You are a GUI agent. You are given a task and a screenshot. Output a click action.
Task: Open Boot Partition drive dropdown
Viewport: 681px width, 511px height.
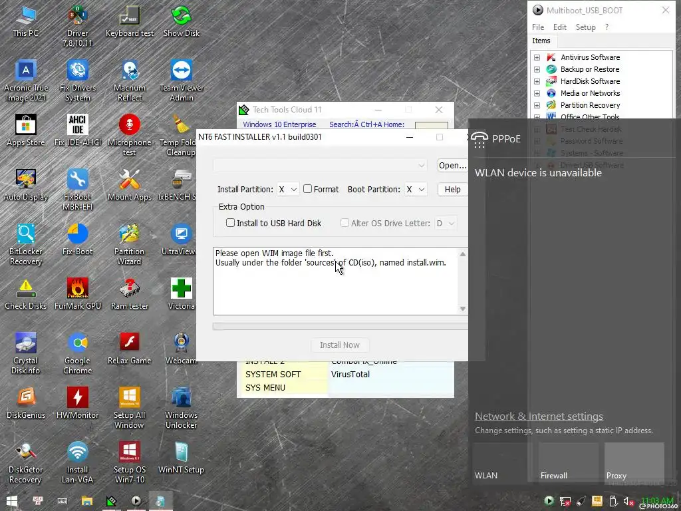(x=416, y=190)
